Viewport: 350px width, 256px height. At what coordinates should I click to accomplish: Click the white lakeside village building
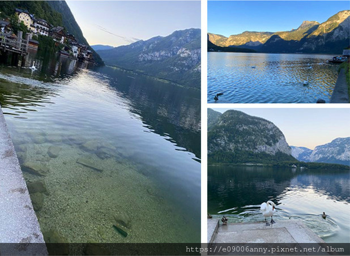[x=25, y=19]
